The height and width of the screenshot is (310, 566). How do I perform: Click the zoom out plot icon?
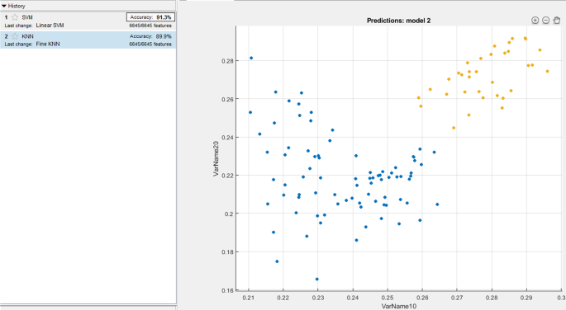coord(546,21)
